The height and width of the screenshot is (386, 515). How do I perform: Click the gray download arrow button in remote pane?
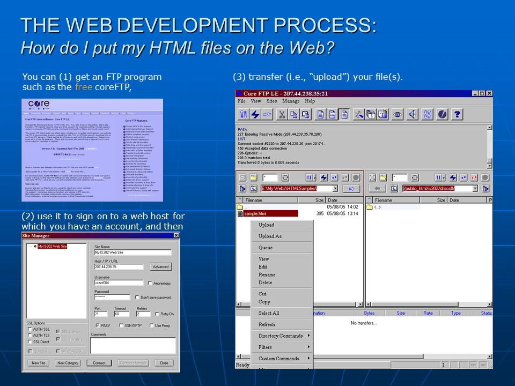pos(377,188)
